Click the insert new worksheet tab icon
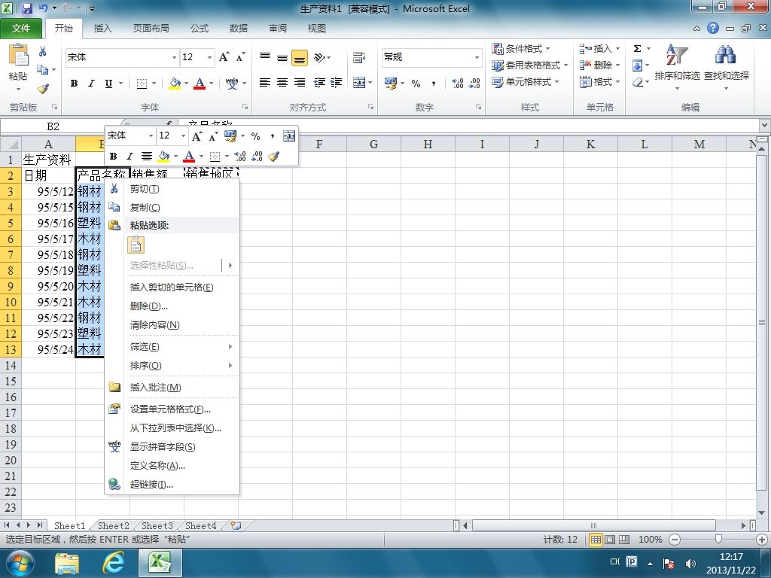The height and width of the screenshot is (578, 771). pos(236,525)
